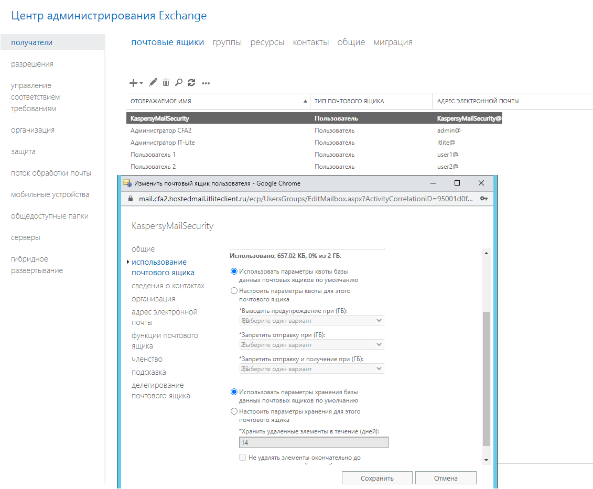
Task: Select default database retention settings radio
Action: click(x=234, y=392)
